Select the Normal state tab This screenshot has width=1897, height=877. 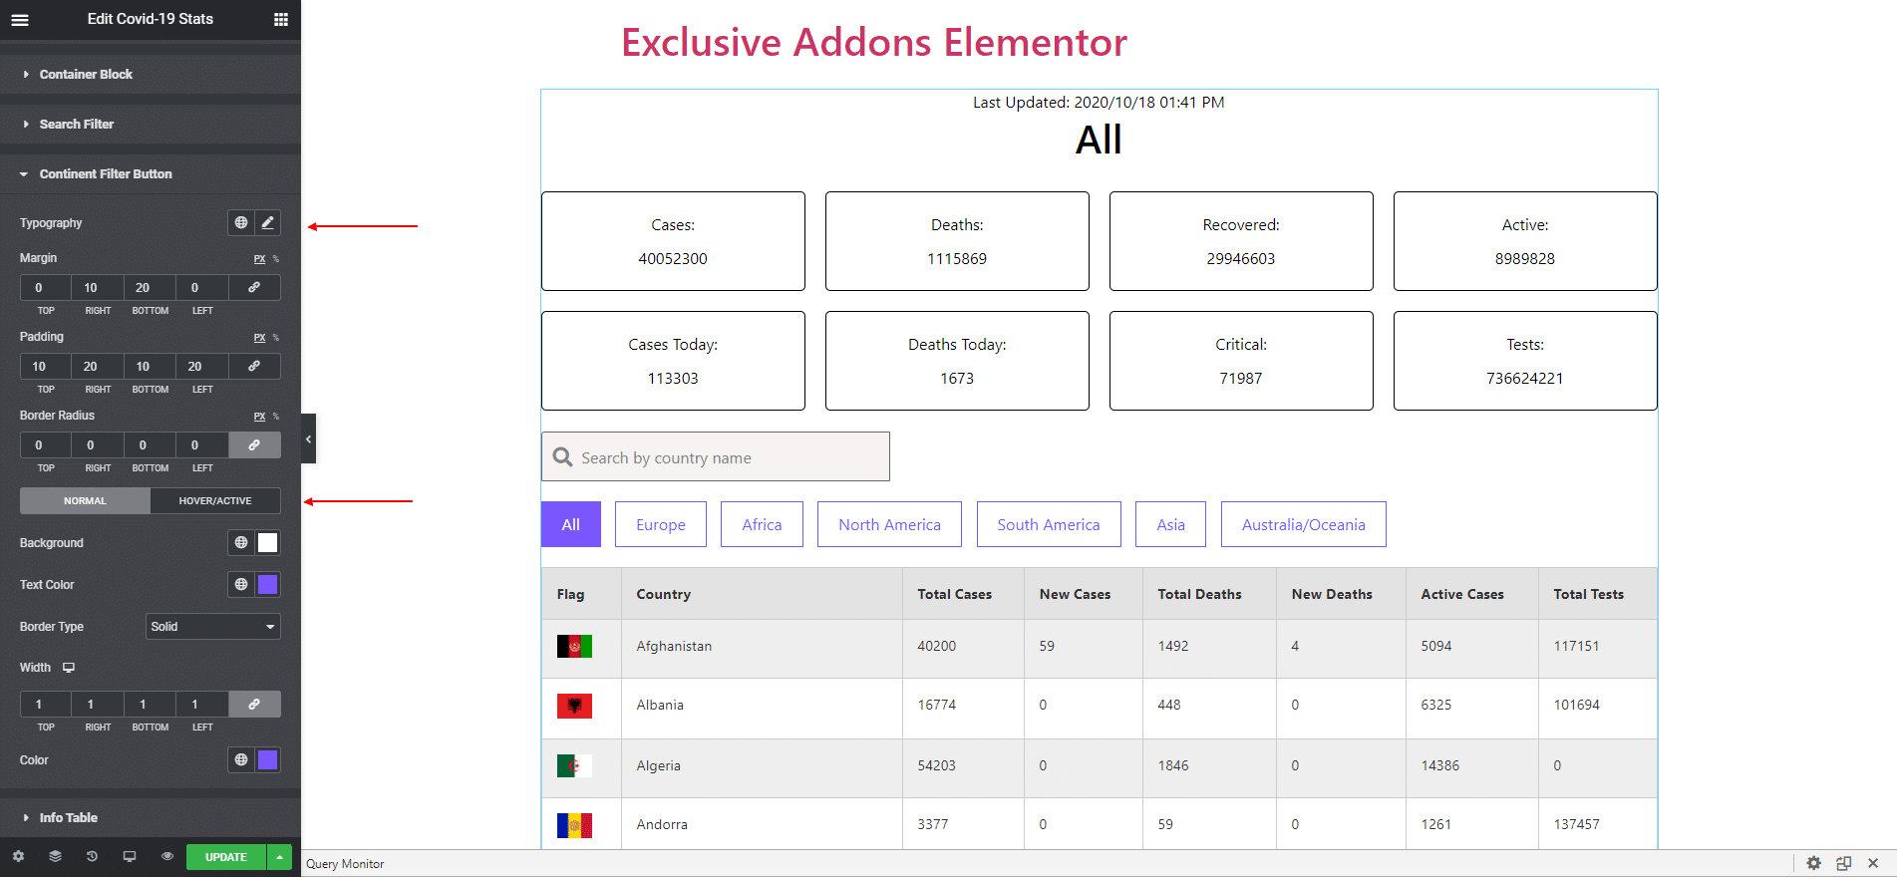point(85,501)
